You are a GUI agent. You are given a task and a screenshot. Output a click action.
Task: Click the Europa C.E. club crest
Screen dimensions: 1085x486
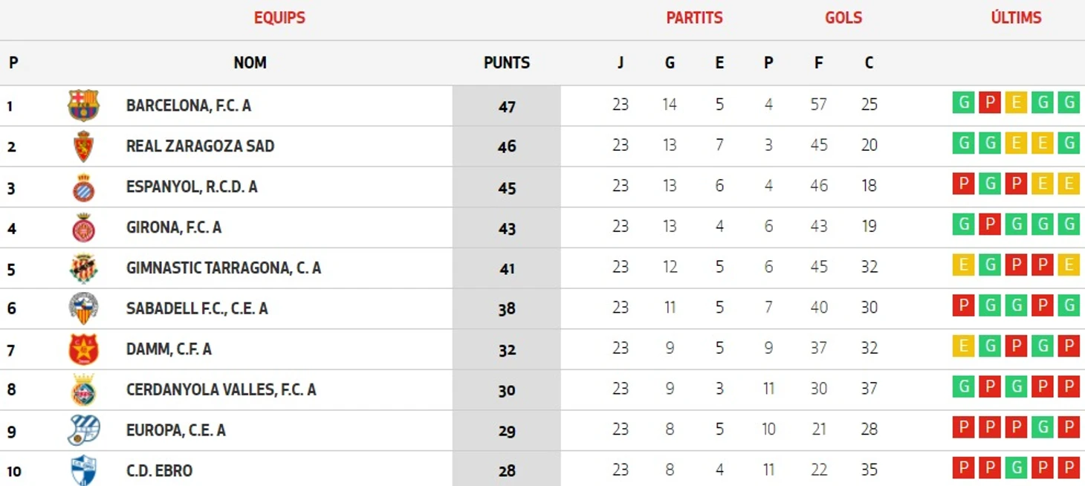83,430
